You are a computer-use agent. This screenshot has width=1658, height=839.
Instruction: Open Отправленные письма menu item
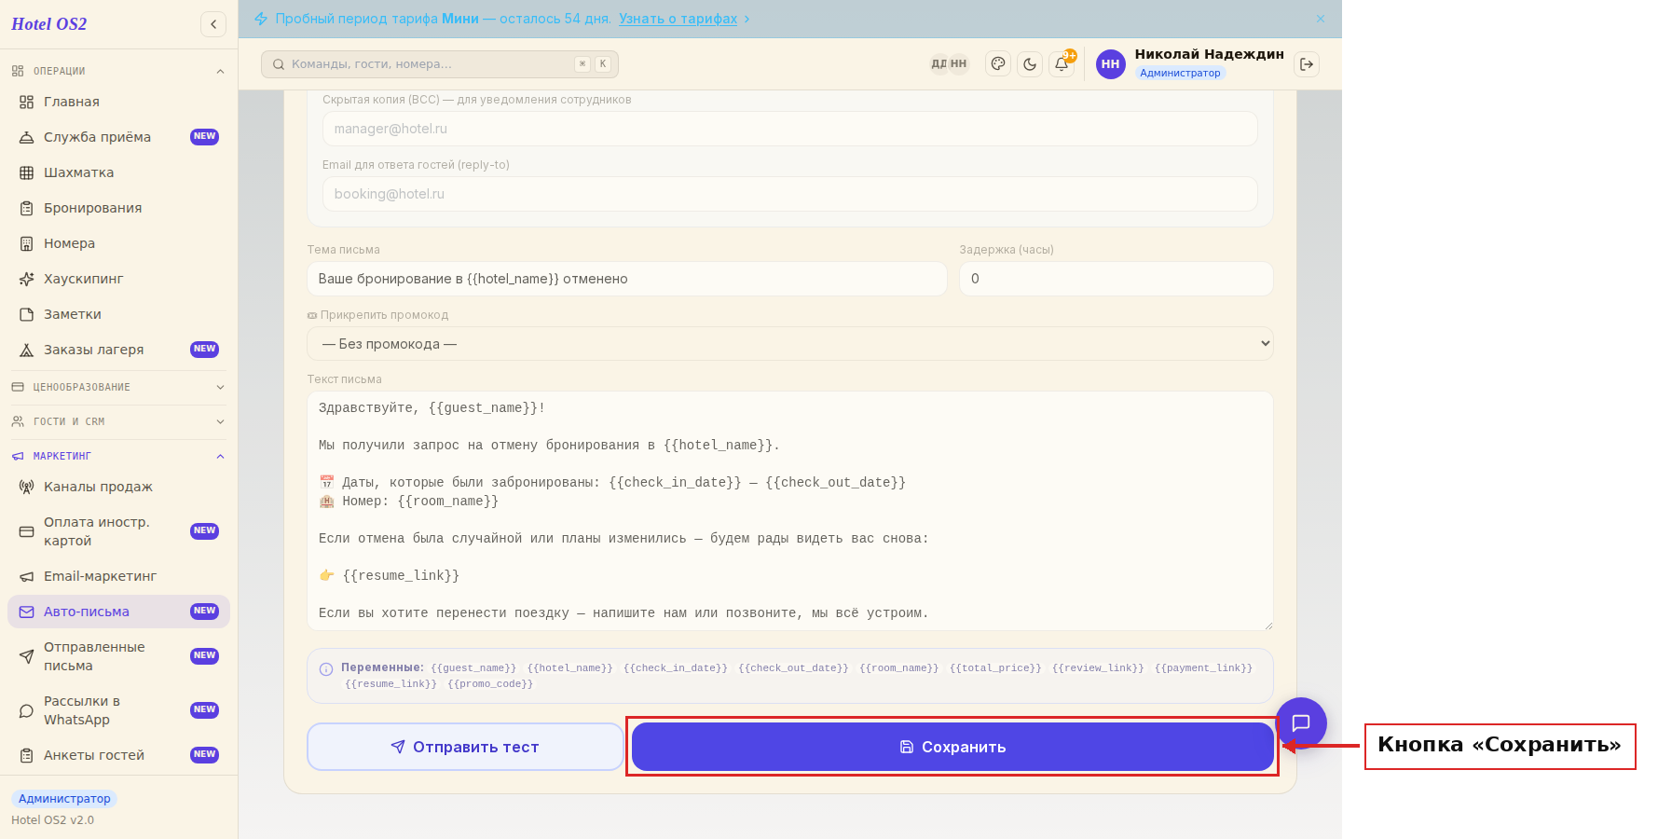(118, 656)
